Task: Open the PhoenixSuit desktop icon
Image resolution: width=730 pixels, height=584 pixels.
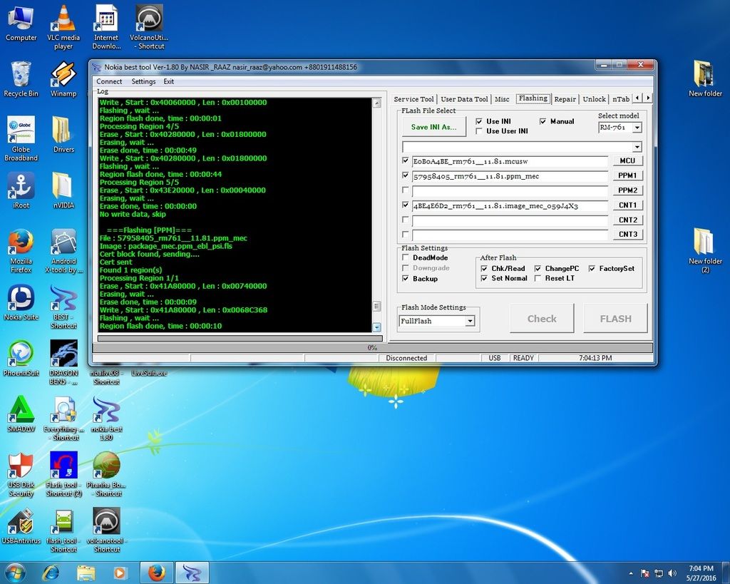Action: point(21,354)
